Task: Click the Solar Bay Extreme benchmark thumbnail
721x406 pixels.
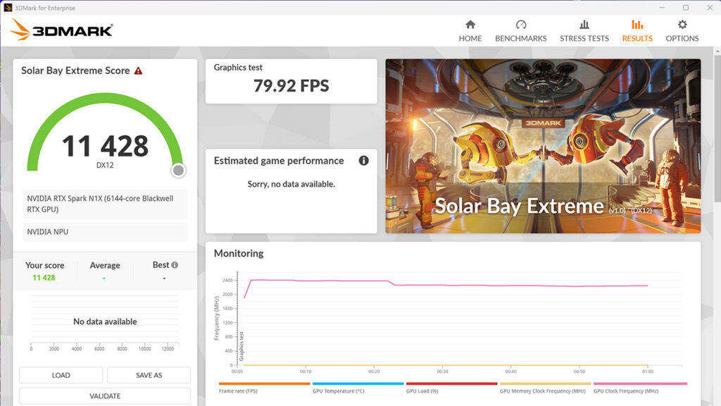Action: click(543, 146)
